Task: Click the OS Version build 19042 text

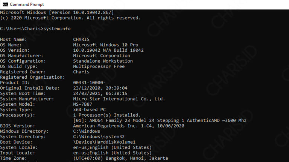Action: coord(108,50)
